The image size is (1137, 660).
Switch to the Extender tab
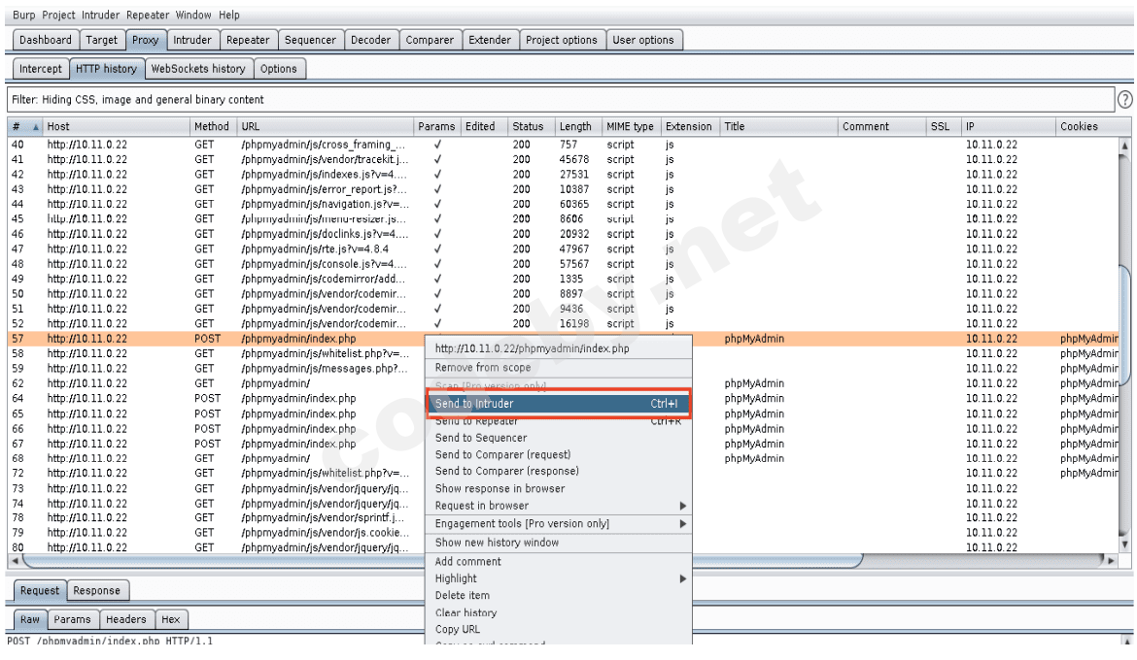(490, 40)
